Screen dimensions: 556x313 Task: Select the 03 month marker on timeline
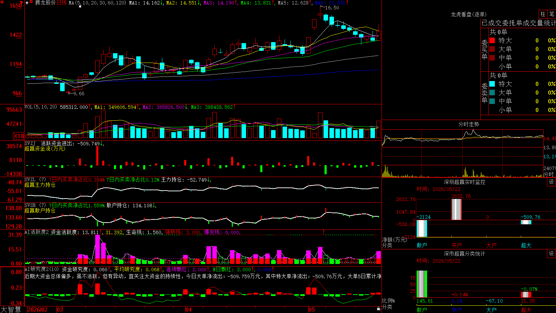(x=60, y=310)
